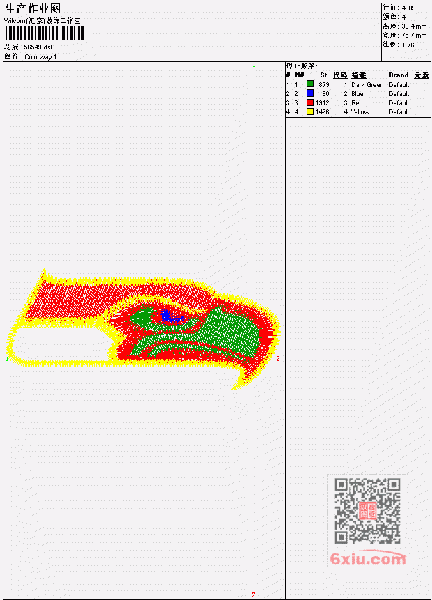Click the height value '33.4mm'
432x600 pixels.
click(x=414, y=26)
